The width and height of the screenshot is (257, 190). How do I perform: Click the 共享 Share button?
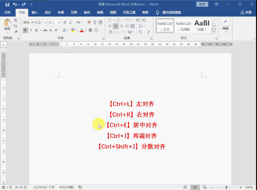(x=246, y=12)
